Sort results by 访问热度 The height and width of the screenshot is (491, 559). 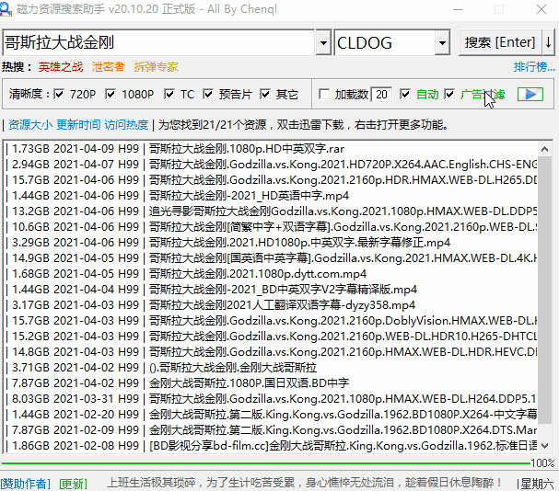126,125
